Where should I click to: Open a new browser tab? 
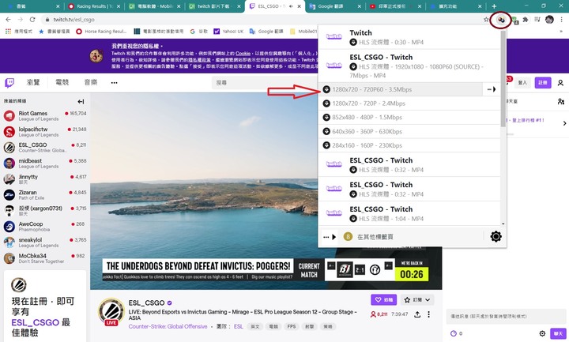[494, 6]
